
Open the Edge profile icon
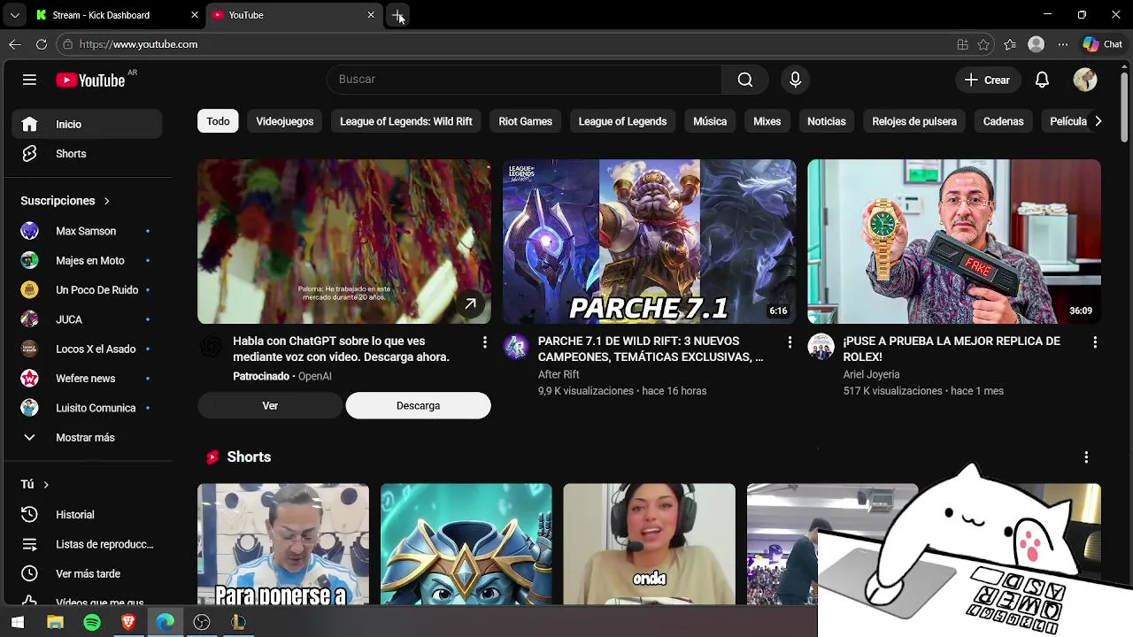(x=1037, y=44)
